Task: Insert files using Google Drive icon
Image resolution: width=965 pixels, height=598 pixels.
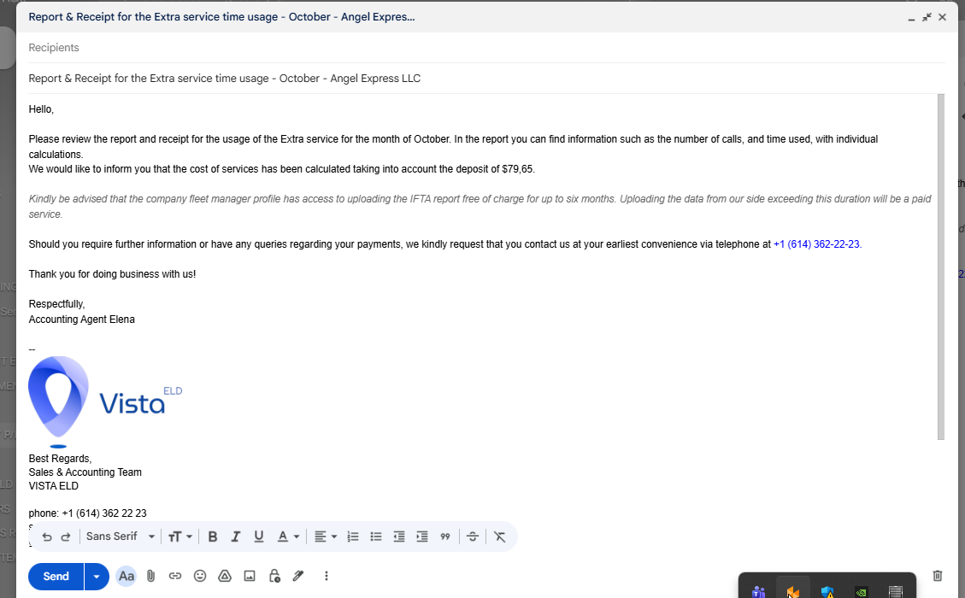Action: click(x=225, y=576)
